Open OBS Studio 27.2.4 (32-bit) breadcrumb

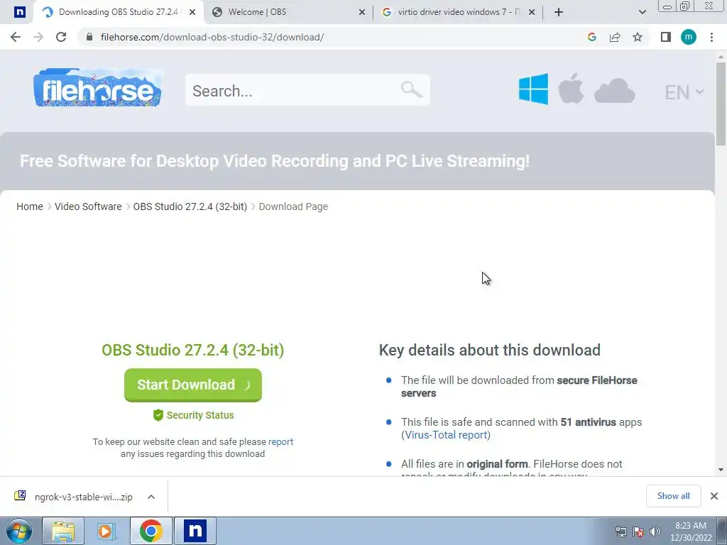pyautogui.click(x=190, y=207)
